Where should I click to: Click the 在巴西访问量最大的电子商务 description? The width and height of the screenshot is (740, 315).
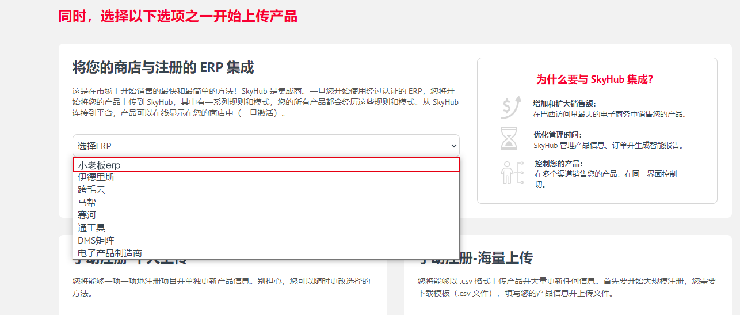tap(611, 114)
